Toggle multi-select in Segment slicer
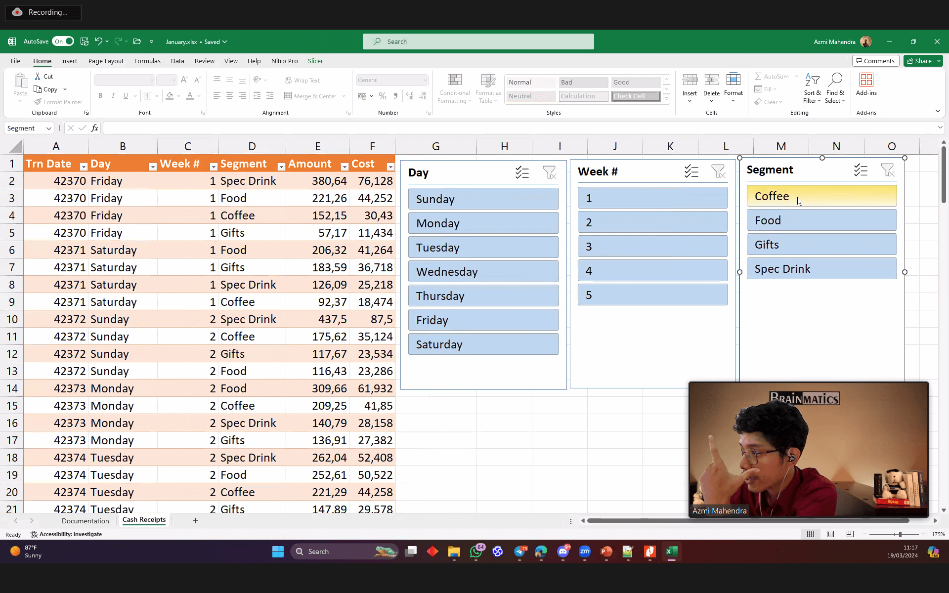The width and height of the screenshot is (949, 593). point(861,170)
